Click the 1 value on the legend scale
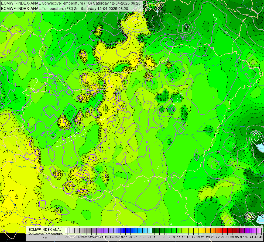264x242 pixels. 155,237
